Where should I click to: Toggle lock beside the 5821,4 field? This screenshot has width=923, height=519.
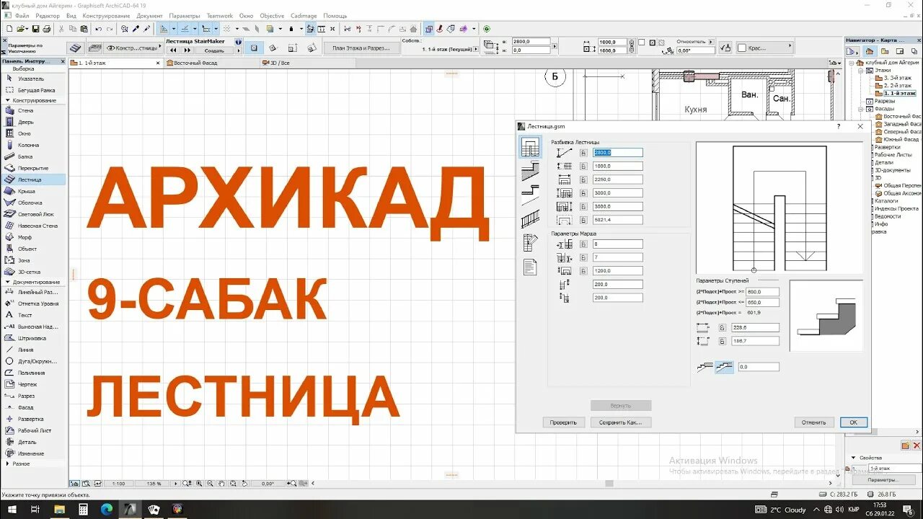[583, 219]
